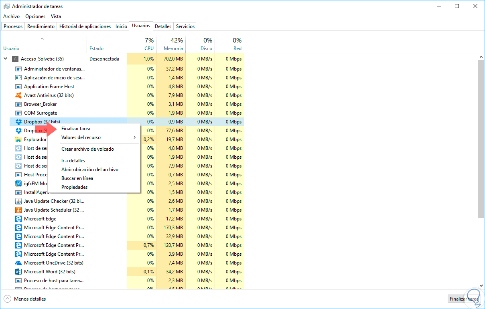Screen dimensions: 485x309
Task: Collapse the Acceso_Solvetic user tree
Action: pos(5,59)
